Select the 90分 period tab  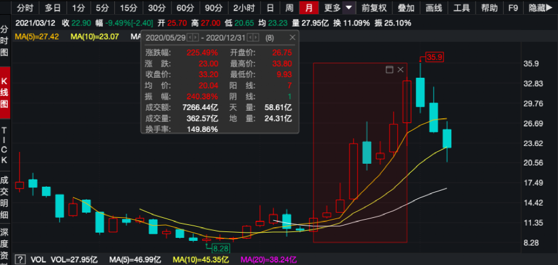click(213, 8)
